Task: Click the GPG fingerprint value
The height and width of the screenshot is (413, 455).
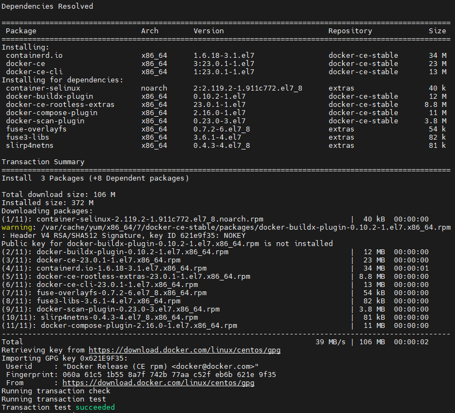Action: [x=169, y=375]
